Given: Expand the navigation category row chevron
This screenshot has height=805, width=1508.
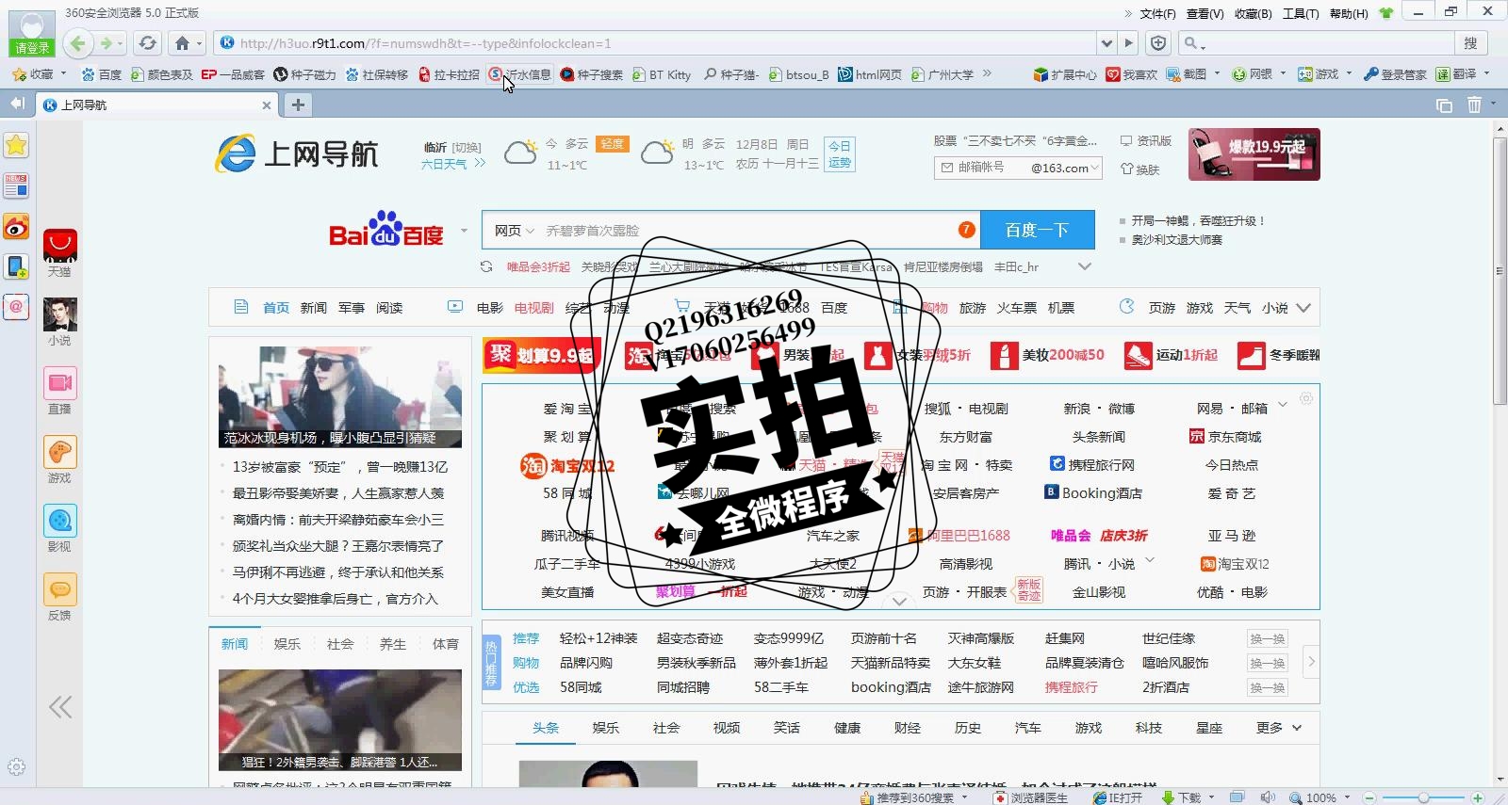Looking at the screenshot, I should [1303, 308].
